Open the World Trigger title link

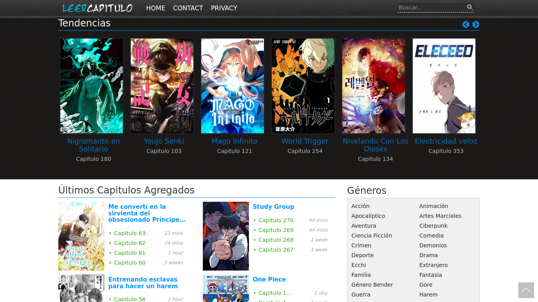[x=305, y=141]
